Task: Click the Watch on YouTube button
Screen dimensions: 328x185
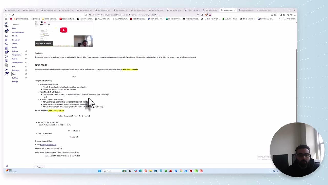Action: (44, 43)
